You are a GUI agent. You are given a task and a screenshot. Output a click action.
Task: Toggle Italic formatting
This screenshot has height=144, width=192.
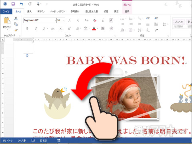pyautogui.click(x=36, y=28)
